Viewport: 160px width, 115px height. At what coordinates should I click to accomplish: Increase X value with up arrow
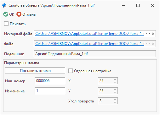tap(115, 79)
